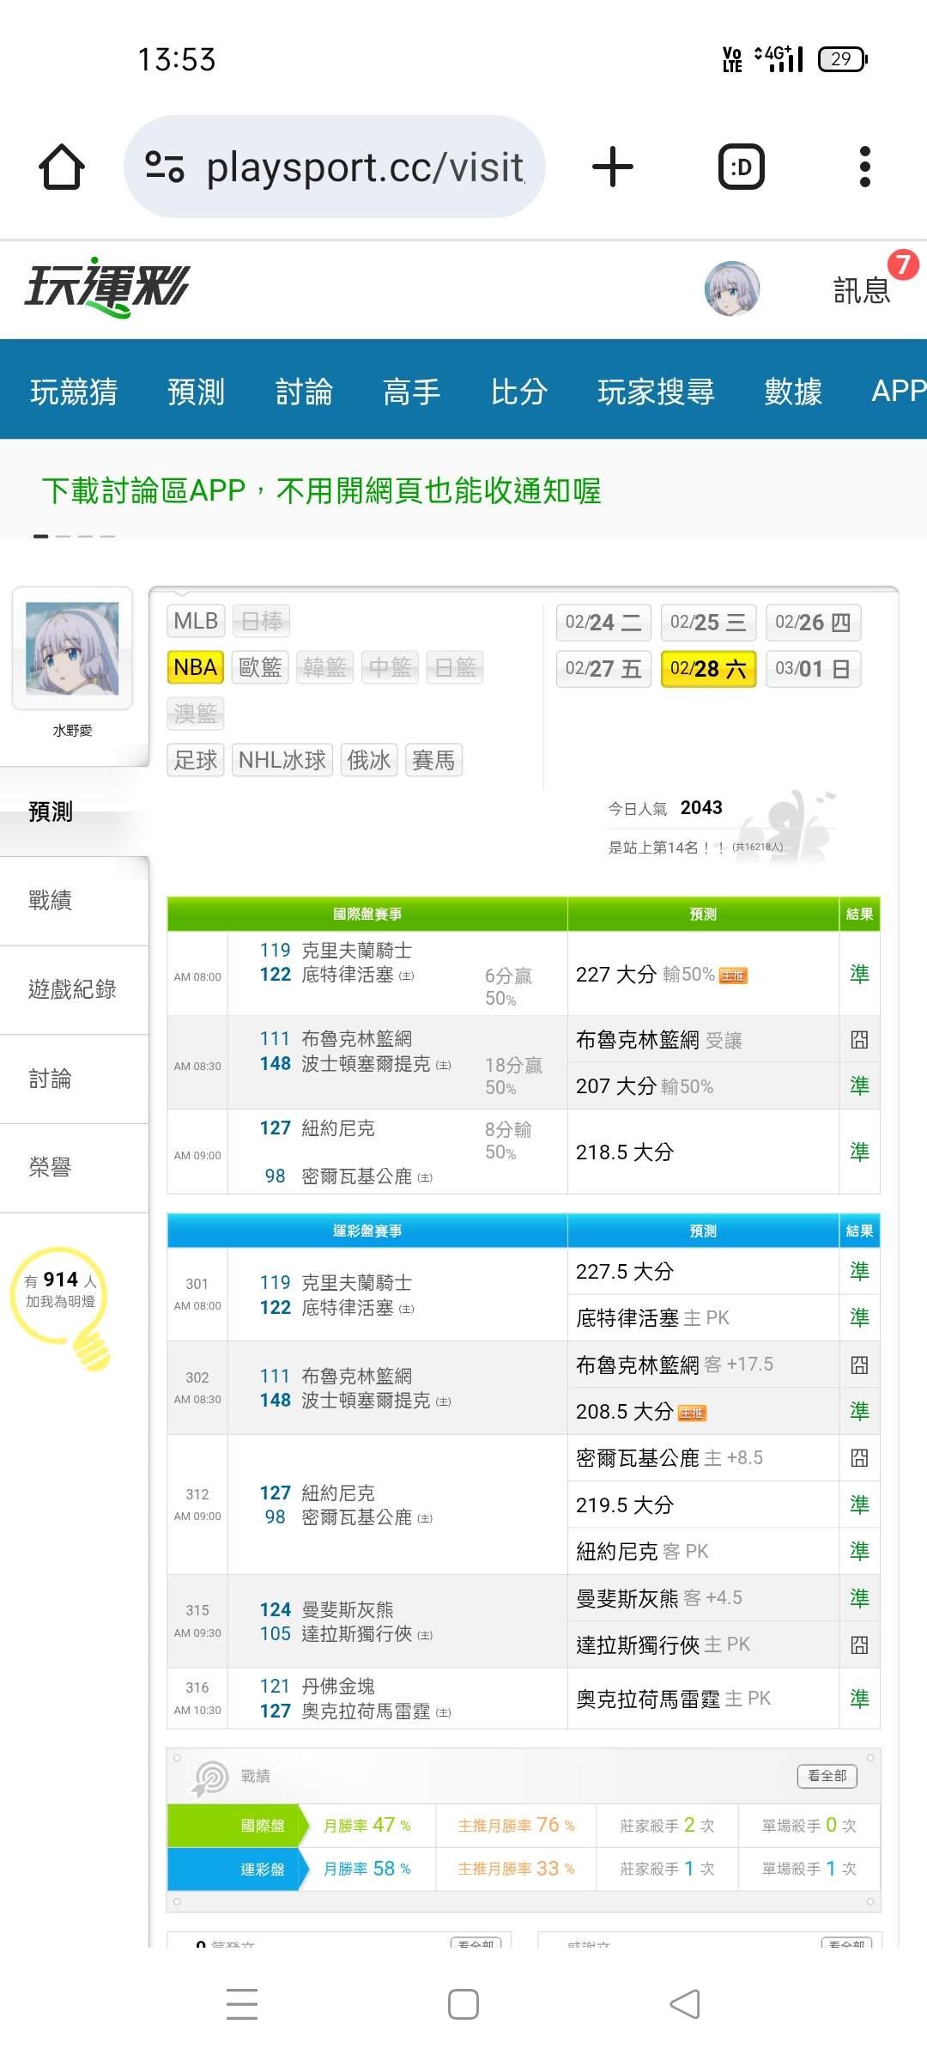Screen dimensions: 927x2061
Task: Pick date 02/24 二
Action: pyautogui.click(x=603, y=623)
